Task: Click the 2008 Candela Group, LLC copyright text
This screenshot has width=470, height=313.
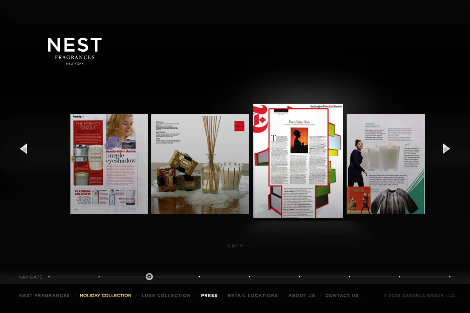Action: coord(419,296)
